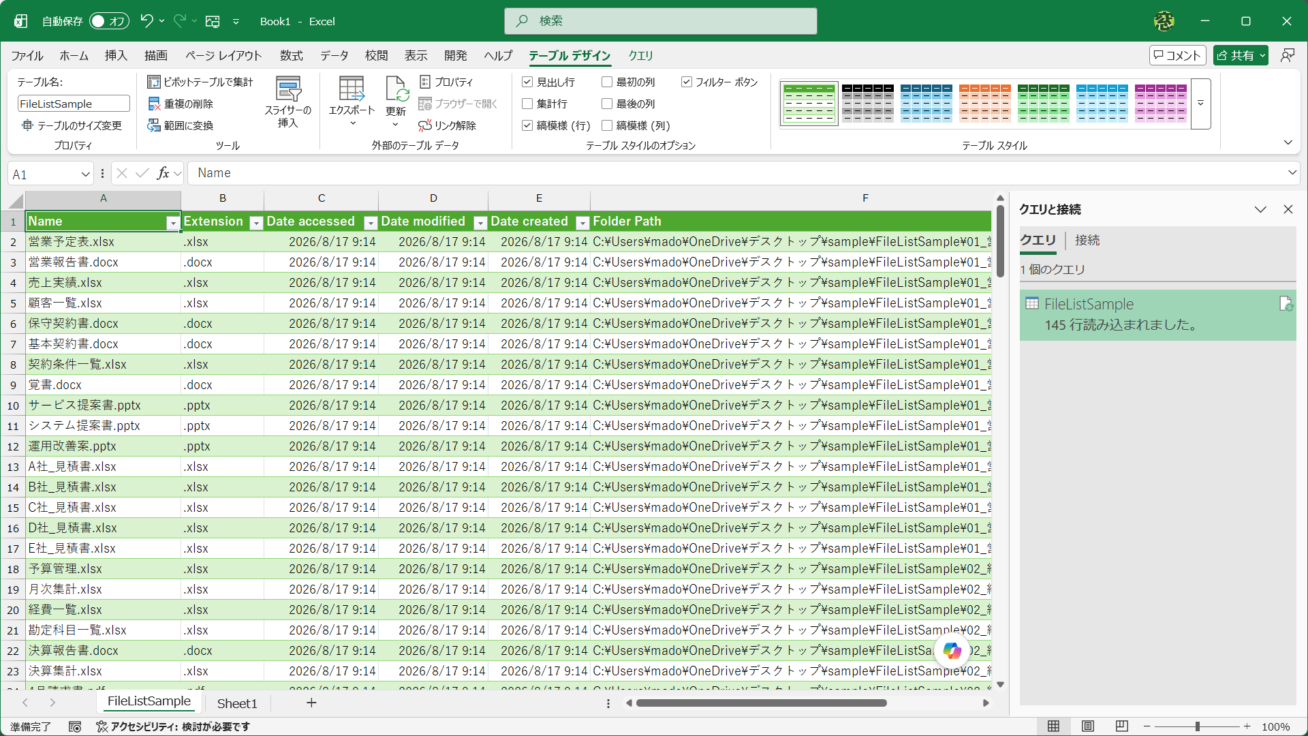The width and height of the screenshot is (1308, 736).
Task: Click the user account avatar
Action: tap(1164, 21)
